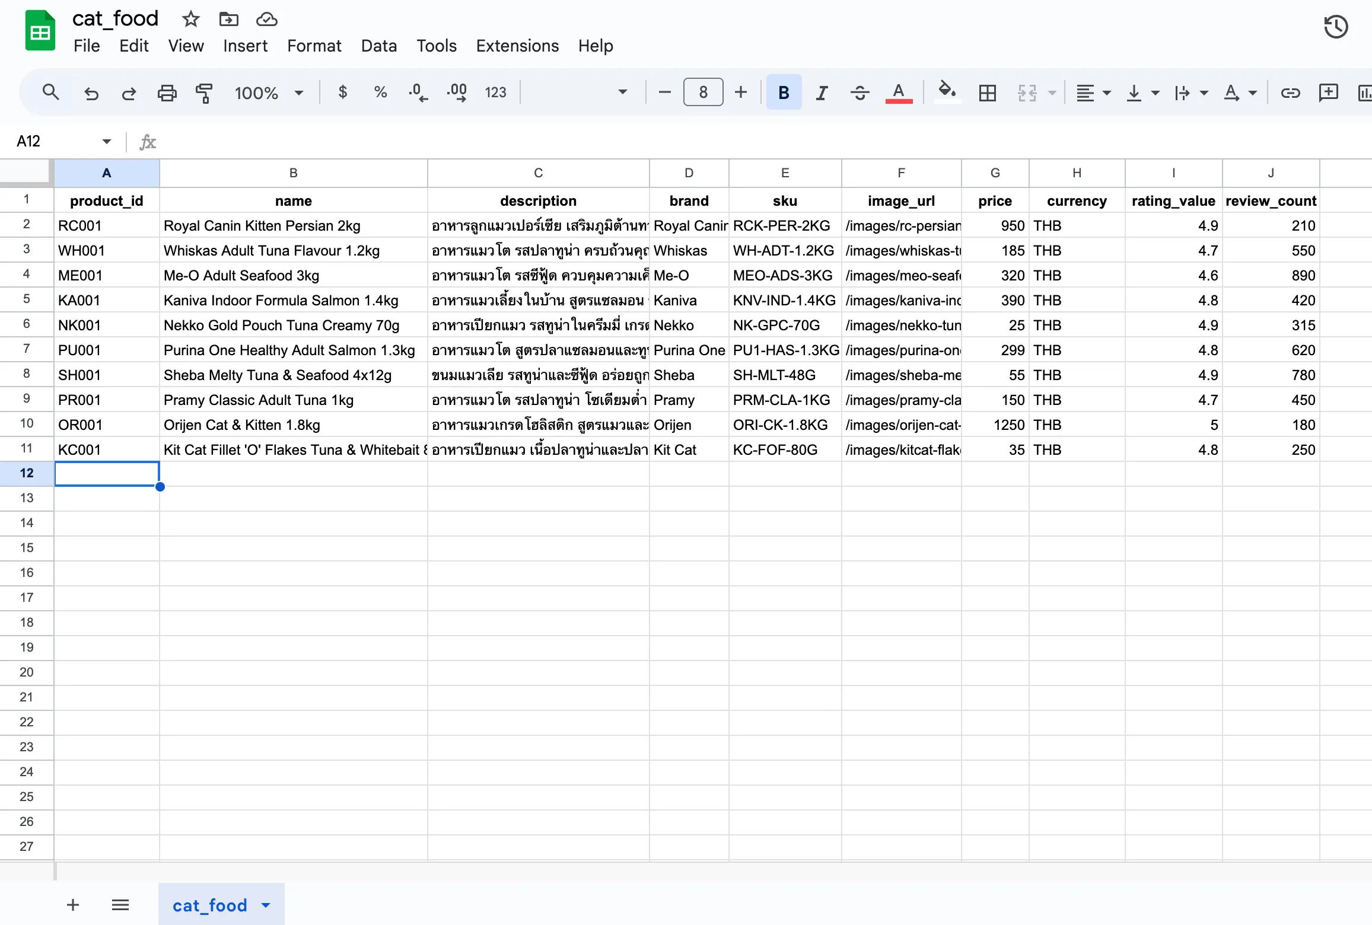Click the select-all corner box
Screen dimensions: 1372x925
(25, 171)
